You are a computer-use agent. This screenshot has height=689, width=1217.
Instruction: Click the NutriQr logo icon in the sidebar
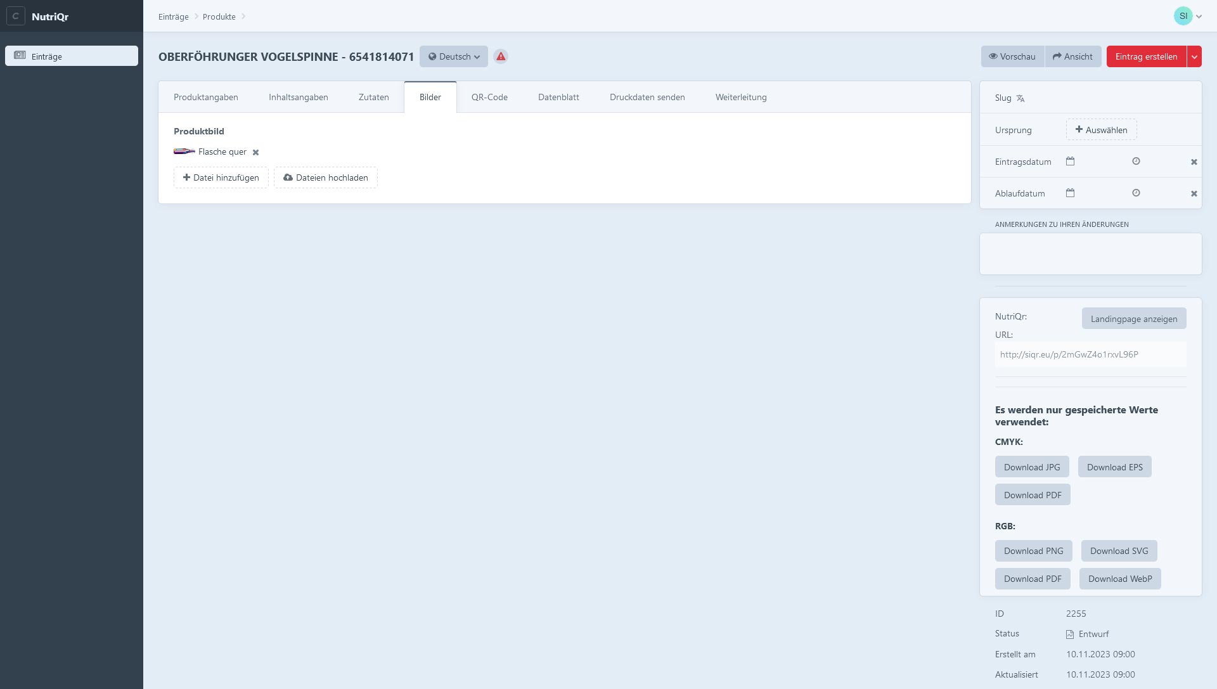15,16
